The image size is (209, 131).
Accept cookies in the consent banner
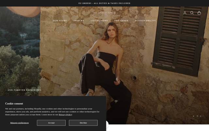click(51, 123)
